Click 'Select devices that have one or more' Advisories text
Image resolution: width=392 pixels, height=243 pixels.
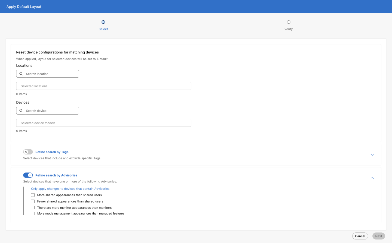[x=70, y=182]
